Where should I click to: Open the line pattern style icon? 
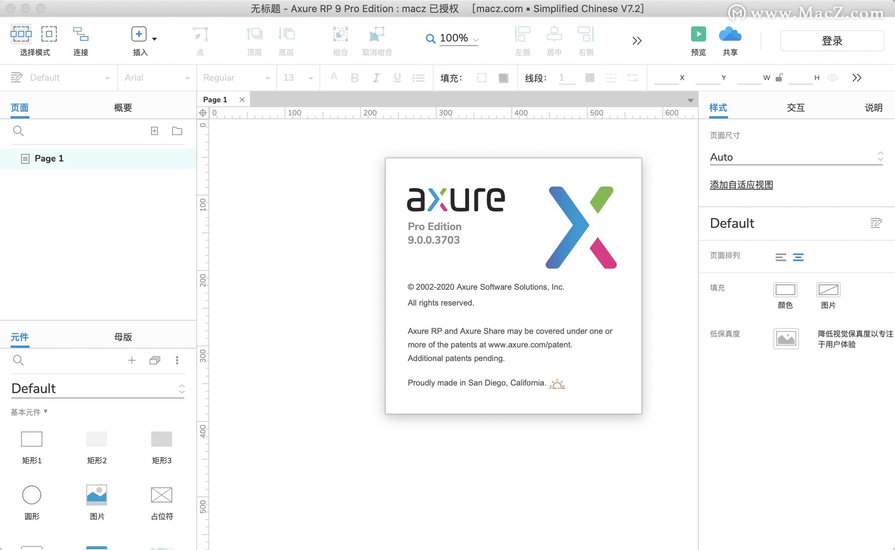pyautogui.click(x=611, y=78)
